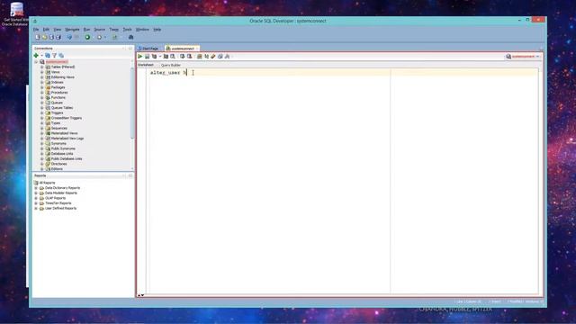
Task: Add a connection with the green plus icon
Action: pyautogui.click(x=36, y=56)
